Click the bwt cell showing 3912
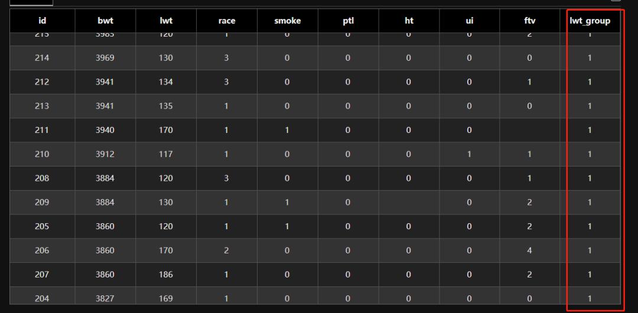 105,154
